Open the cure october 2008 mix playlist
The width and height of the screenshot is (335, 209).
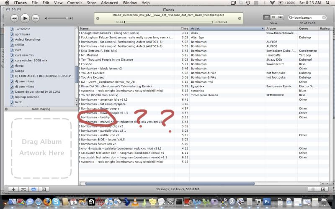coord(31,60)
